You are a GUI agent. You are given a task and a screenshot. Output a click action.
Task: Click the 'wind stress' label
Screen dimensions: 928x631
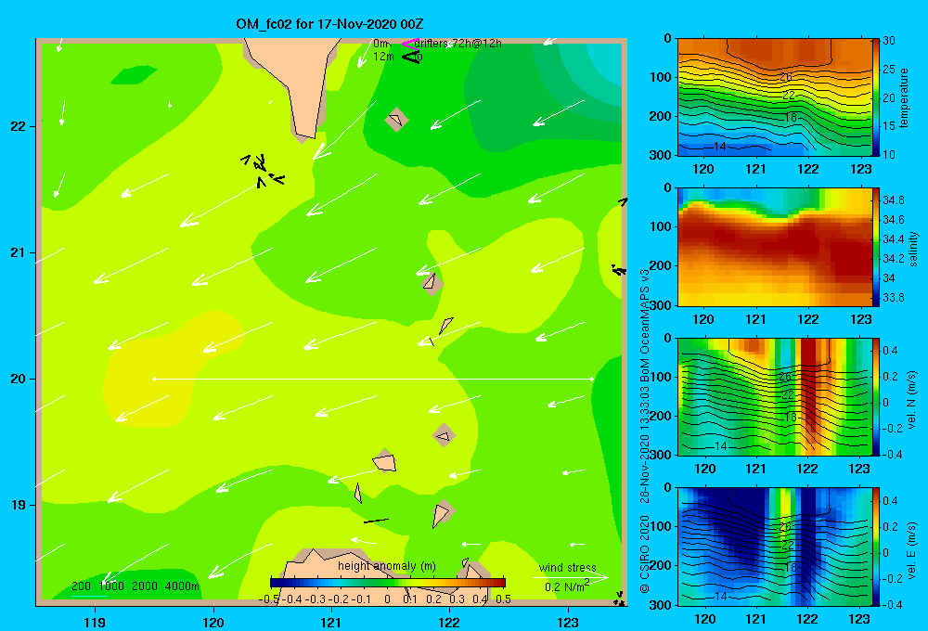(x=568, y=567)
